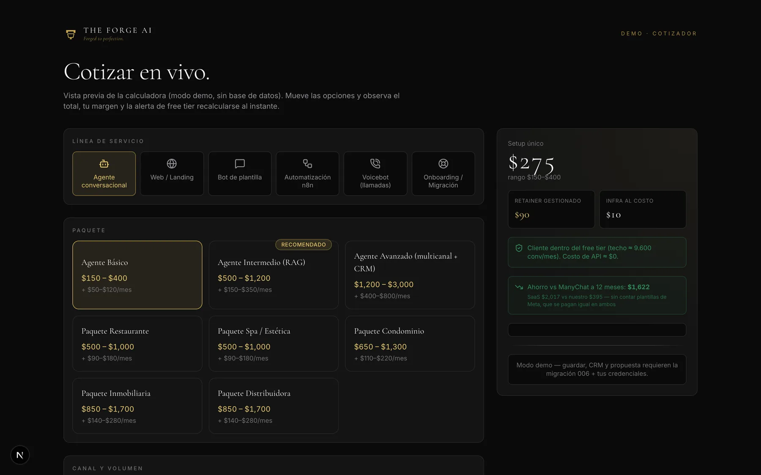
Task: Click the $275 setup único total
Action: tap(531, 163)
